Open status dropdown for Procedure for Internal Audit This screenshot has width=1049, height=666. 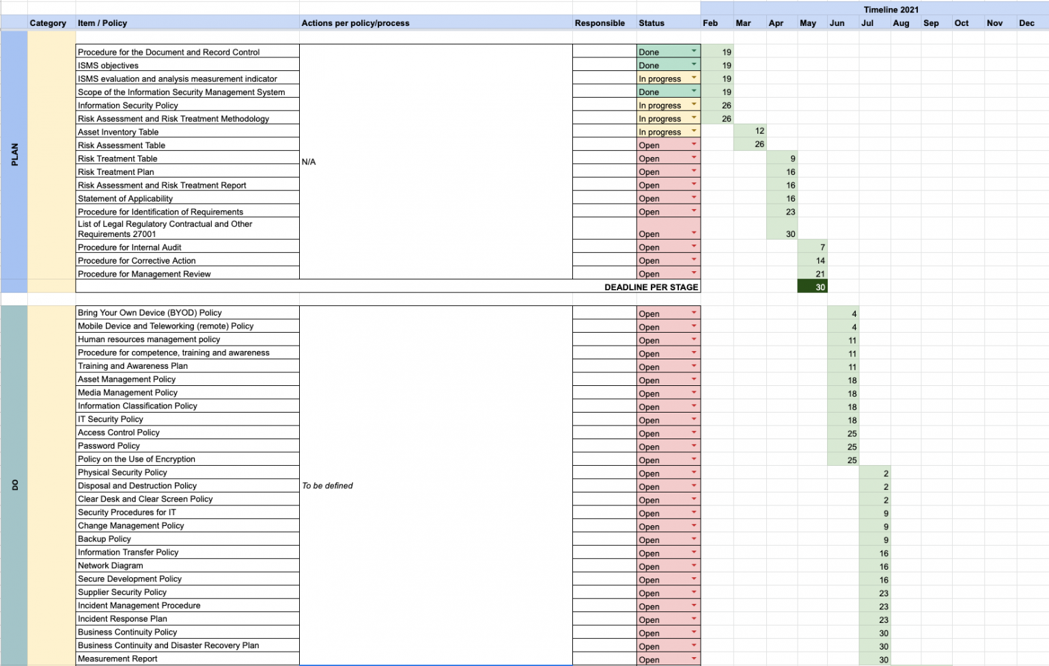click(694, 247)
